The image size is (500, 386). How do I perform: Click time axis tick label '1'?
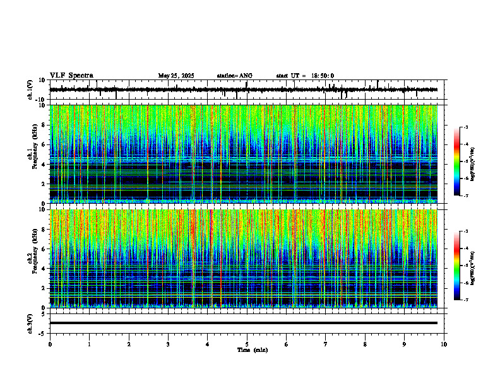89,344
